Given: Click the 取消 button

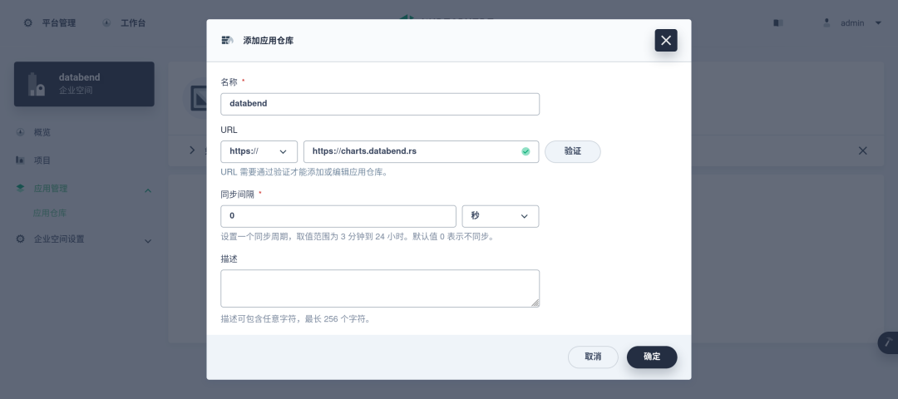Looking at the screenshot, I should tap(593, 357).
